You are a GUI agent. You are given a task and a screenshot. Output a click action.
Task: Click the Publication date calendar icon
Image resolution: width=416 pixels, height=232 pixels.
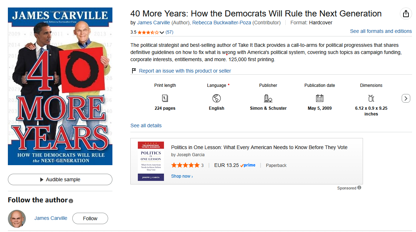click(x=319, y=98)
